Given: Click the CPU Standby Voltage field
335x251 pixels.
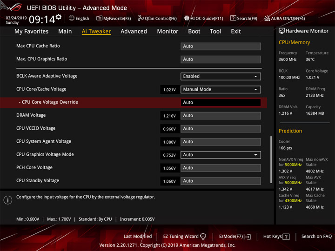Looking at the screenshot, I should click(x=221, y=181).
